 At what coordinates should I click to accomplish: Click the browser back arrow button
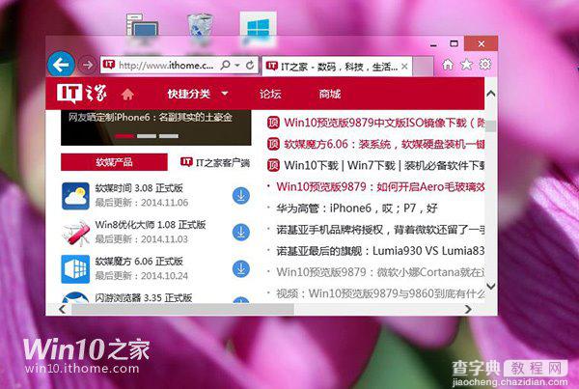(62, 65)
